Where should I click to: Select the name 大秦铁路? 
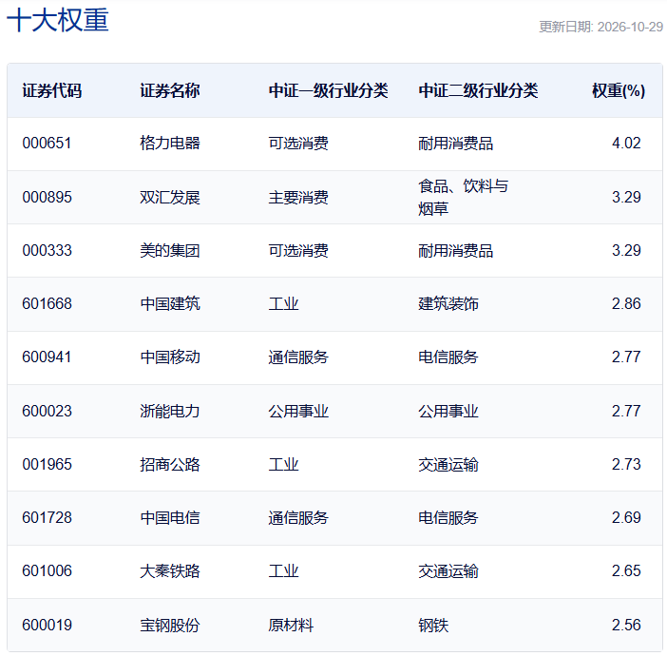[170, 570]
